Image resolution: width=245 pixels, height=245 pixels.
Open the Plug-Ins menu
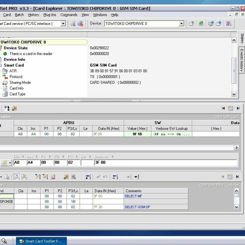pyautogui.click(x=49, y=15)
